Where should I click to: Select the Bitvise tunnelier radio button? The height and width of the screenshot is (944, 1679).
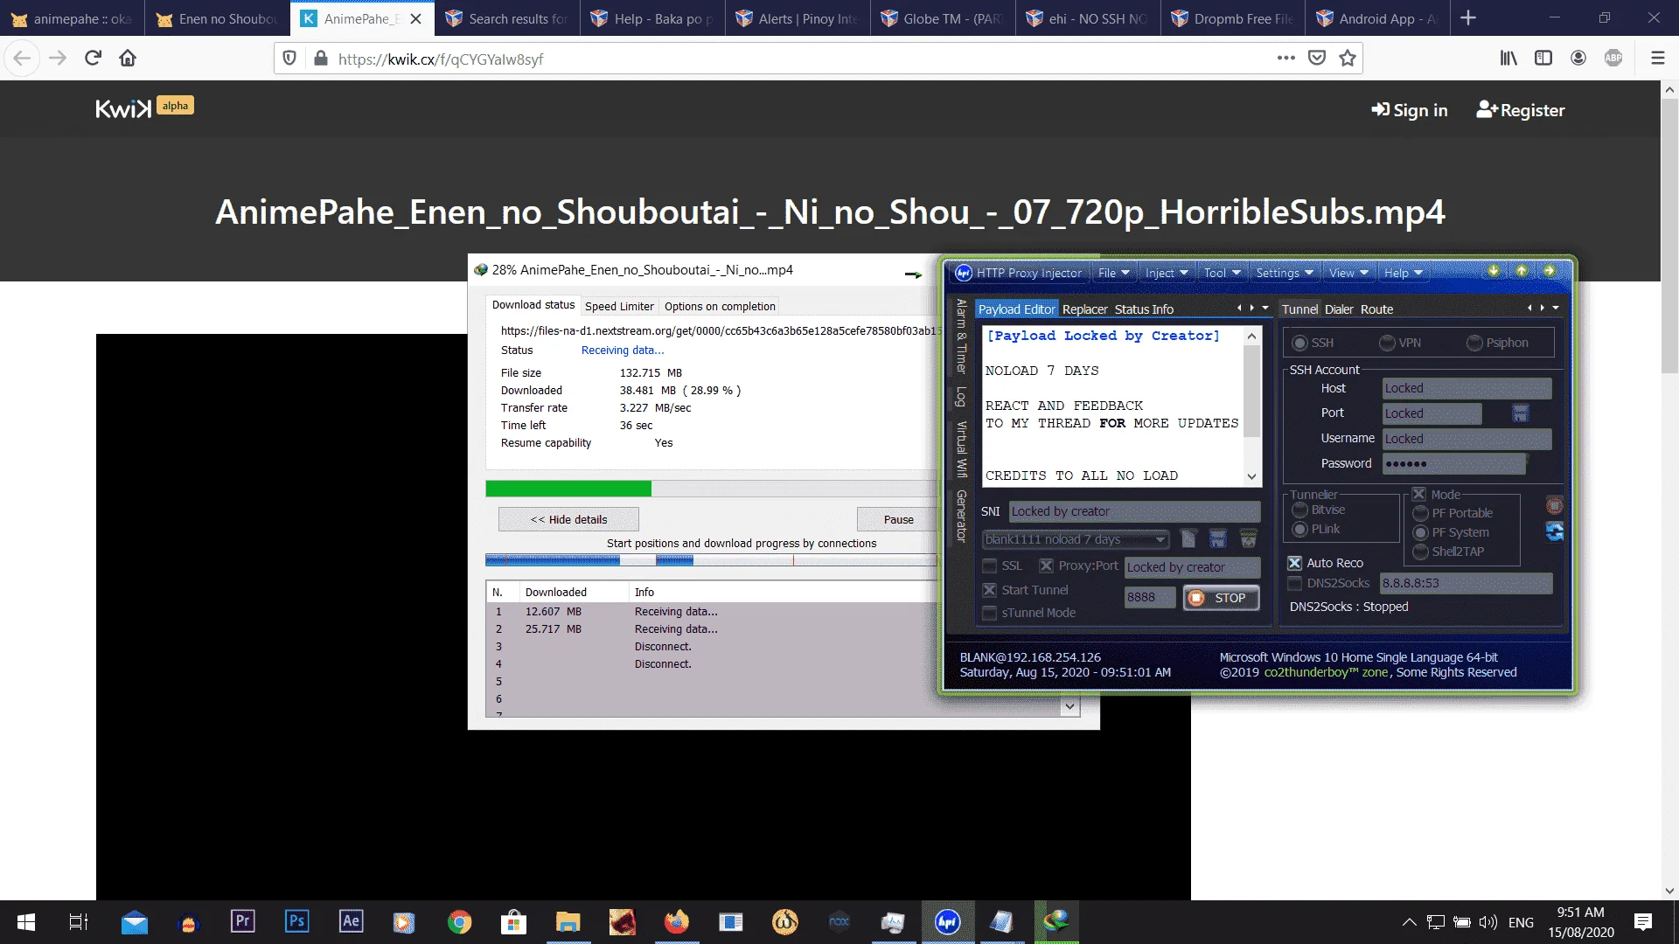coord(1299,510)
